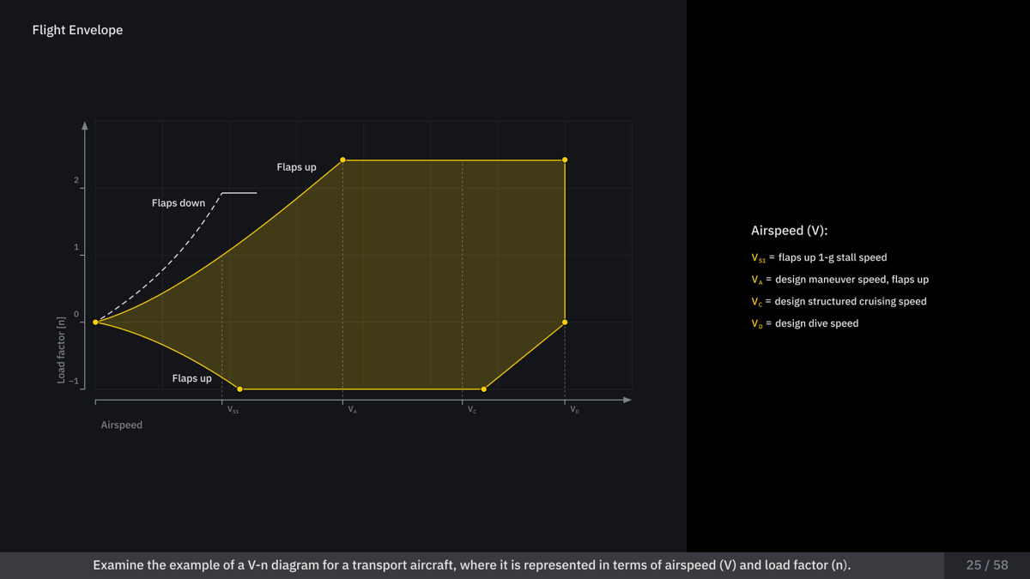Open the 'Flight Envelope' slide title

[x=76, y=29]
